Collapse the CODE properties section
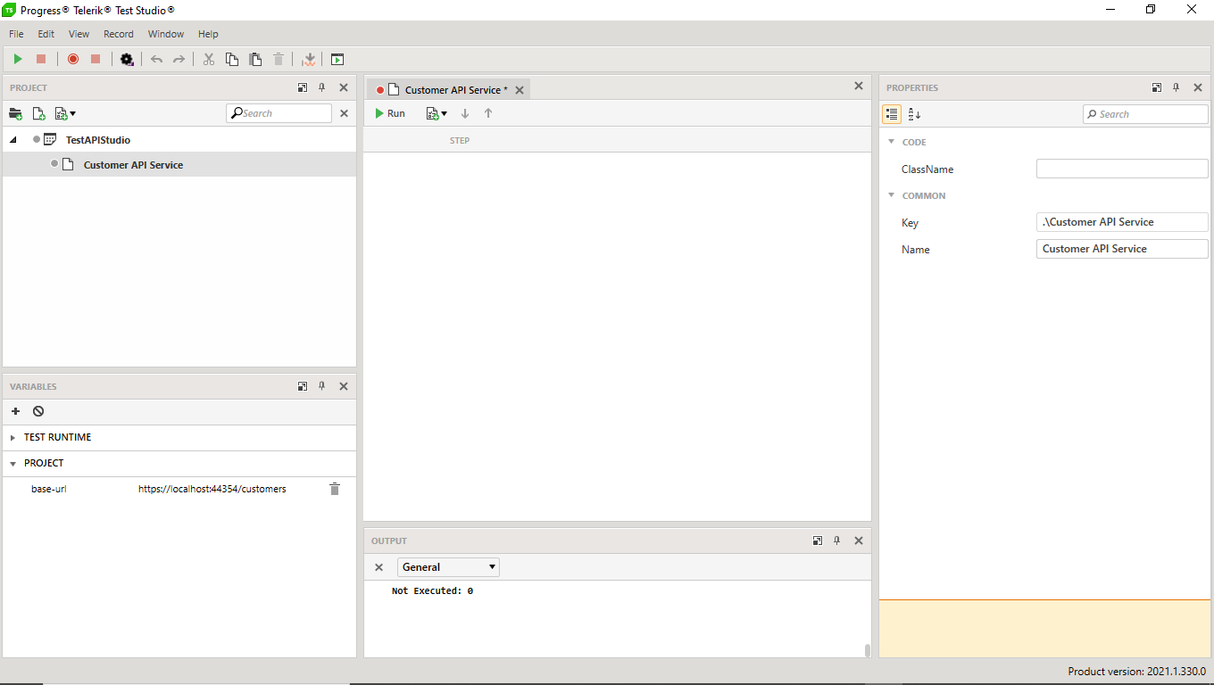 click(x=891, y=142)
